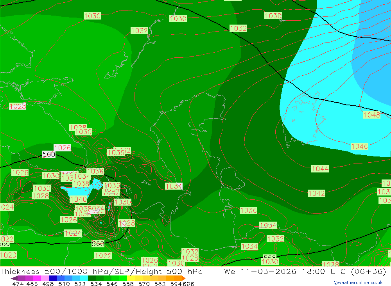Click the legend value 534
The height and width of the screenshot is (286, 391).
pos(96,284)
